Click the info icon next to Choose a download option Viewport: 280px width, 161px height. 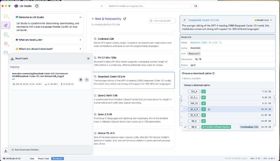click(x=213, y=74)
